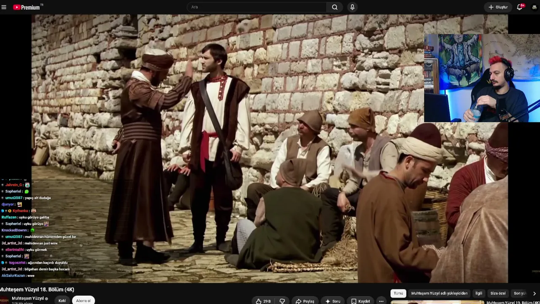Start voice search with microphone icon

click(x=352, y=7)
